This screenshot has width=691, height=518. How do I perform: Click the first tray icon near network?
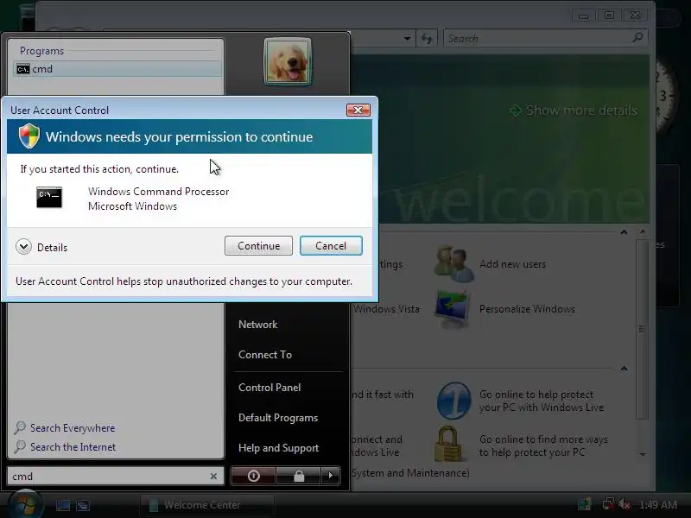point(585,504)
